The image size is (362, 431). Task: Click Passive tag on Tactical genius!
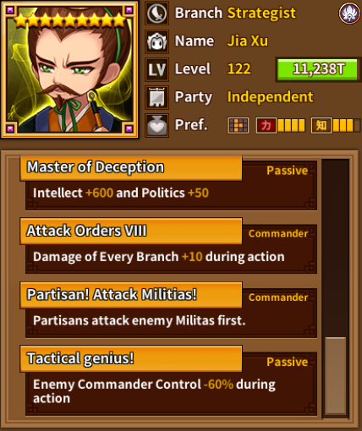pyautogui.click(x=287, y=362)
